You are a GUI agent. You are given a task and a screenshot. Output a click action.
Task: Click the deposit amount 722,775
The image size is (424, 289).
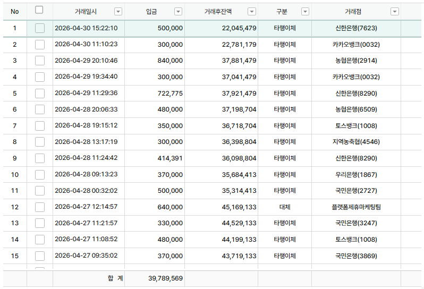(170, 93)
